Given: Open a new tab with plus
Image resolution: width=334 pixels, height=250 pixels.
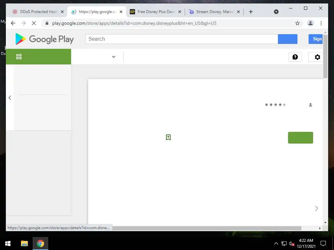Looking at the screenshot, I should click(x=251, y=12).
